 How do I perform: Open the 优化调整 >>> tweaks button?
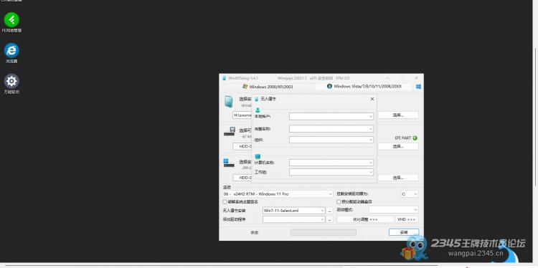pyautogui.click(x=365, y=219)
